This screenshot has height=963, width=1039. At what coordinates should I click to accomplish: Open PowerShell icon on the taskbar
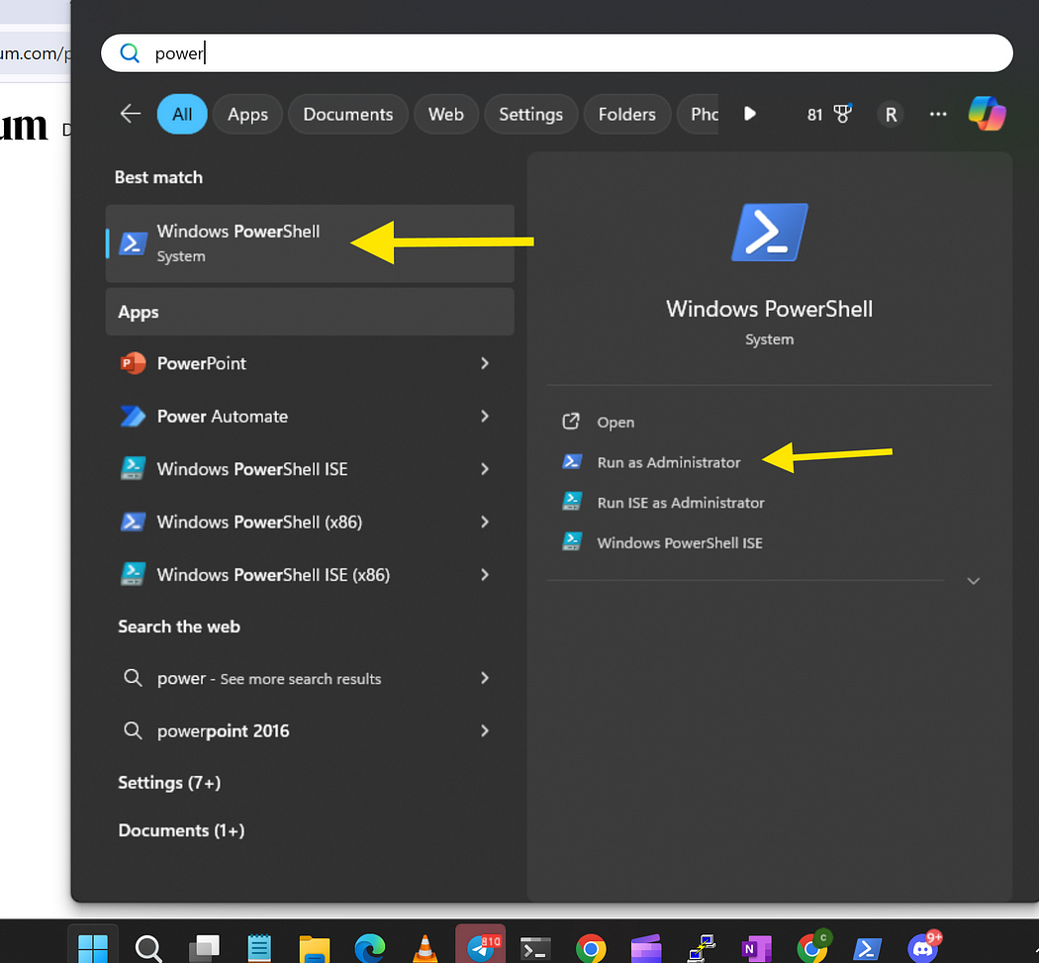coord(868,949)
